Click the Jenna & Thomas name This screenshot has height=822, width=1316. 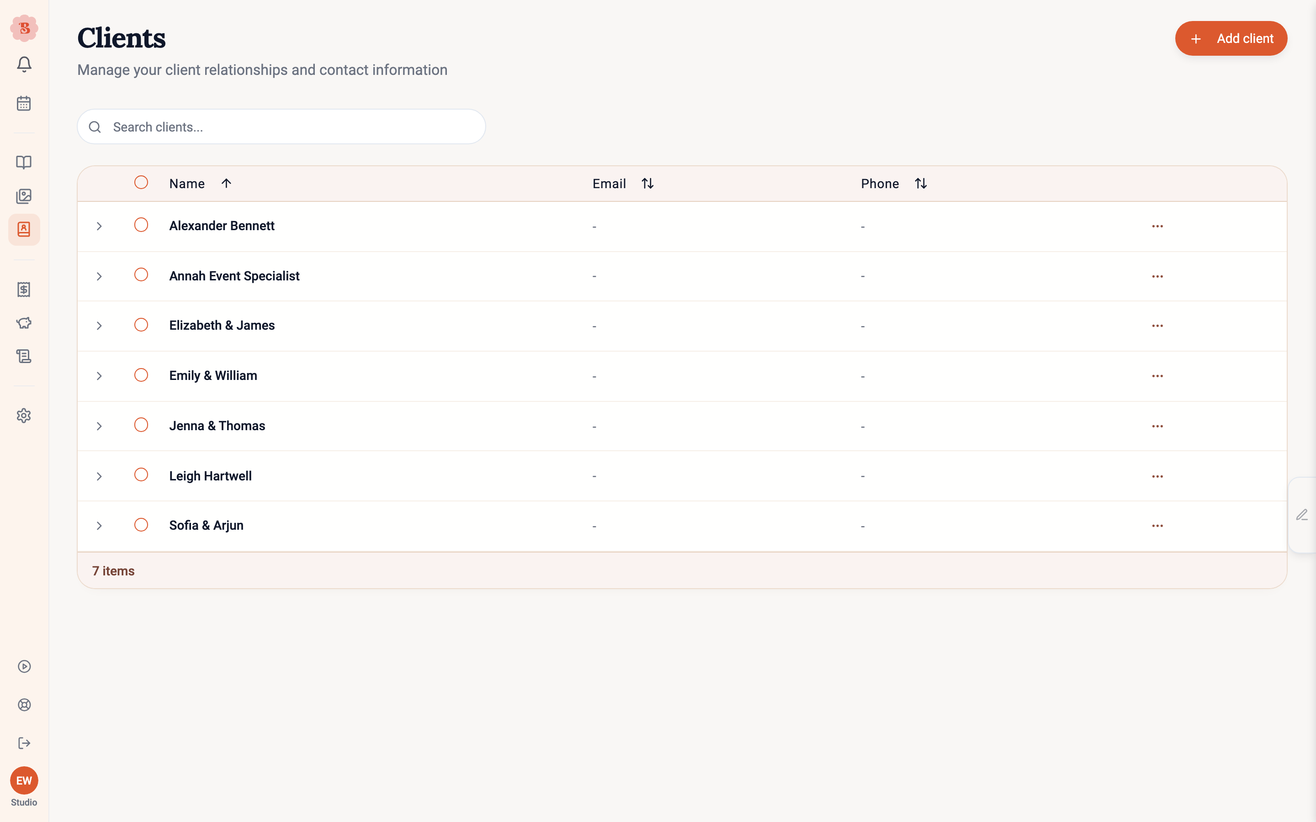(217, 426)
